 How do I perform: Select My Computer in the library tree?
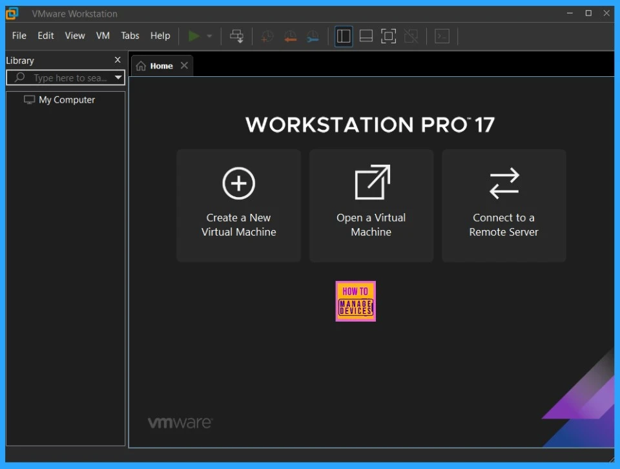(x=67, y=100)
